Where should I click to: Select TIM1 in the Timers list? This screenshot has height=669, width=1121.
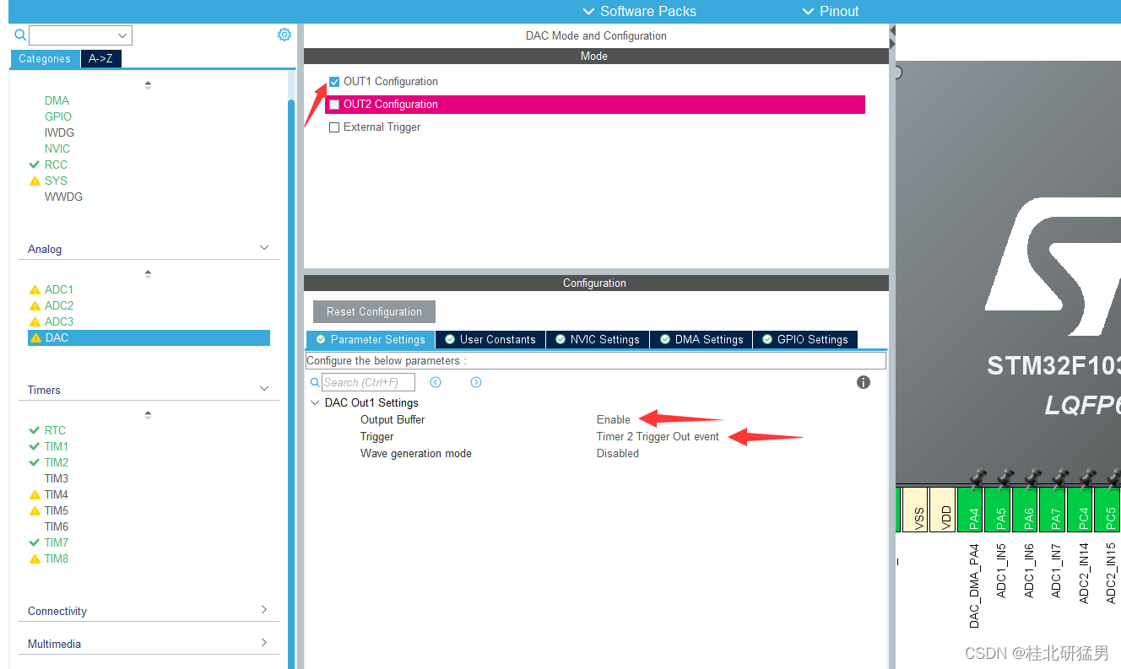coord(57,446)
